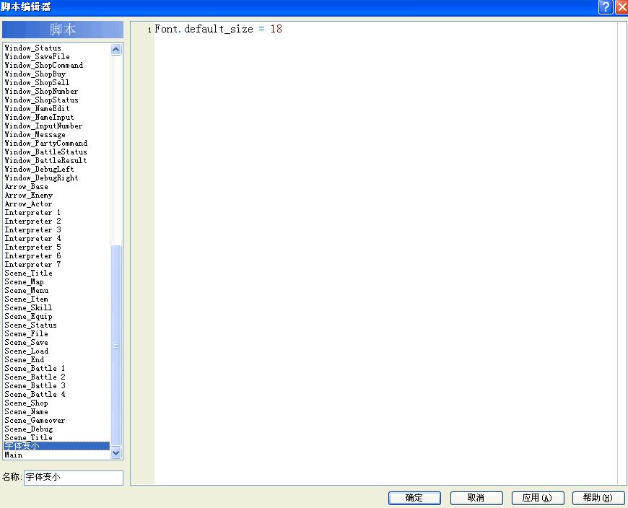Open Scene_Battle 1 script
628x508 pixels.
(56, 369)
